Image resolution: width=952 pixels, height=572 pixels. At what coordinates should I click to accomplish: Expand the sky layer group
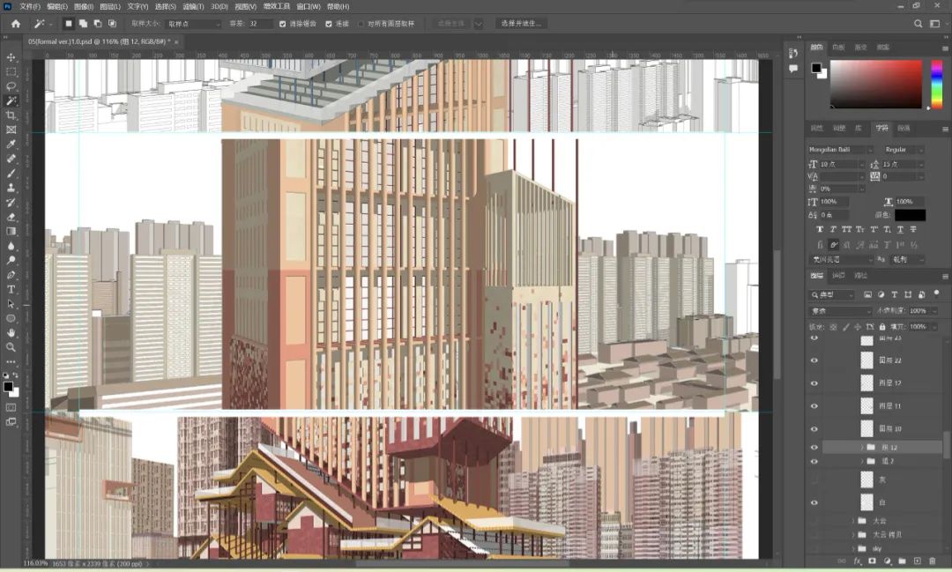tap(853, 548)
